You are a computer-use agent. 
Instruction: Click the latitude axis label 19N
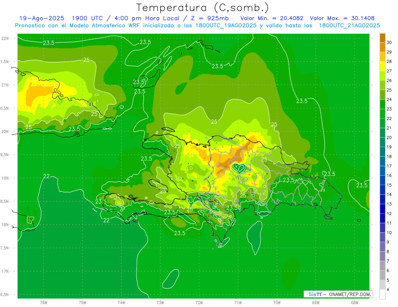tap(5, 178)
